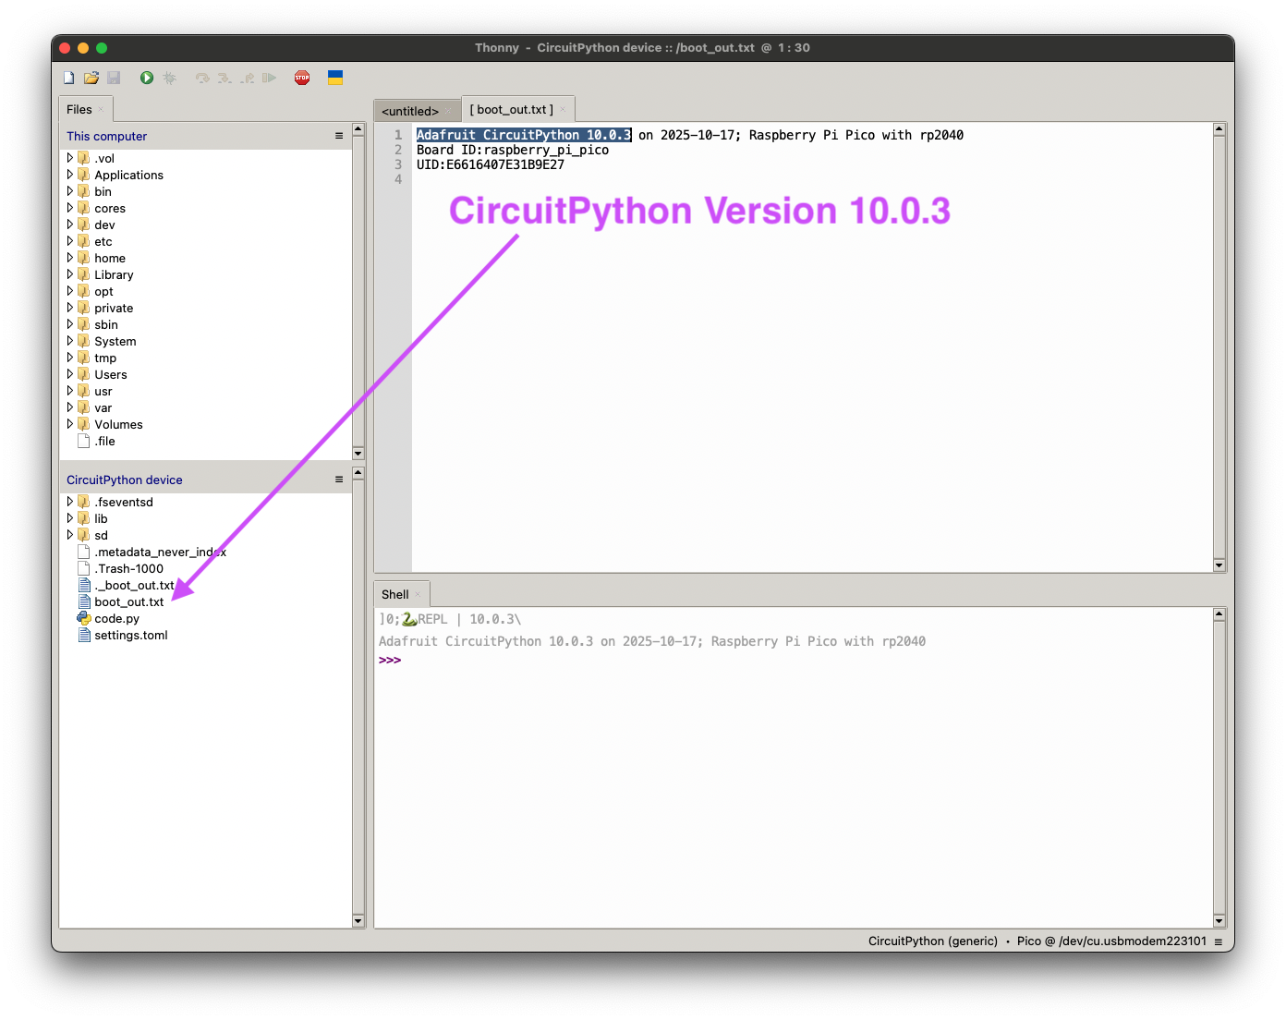1286x1020 pixels.
Task: Select the usr folder row
Action: (205, 391)
